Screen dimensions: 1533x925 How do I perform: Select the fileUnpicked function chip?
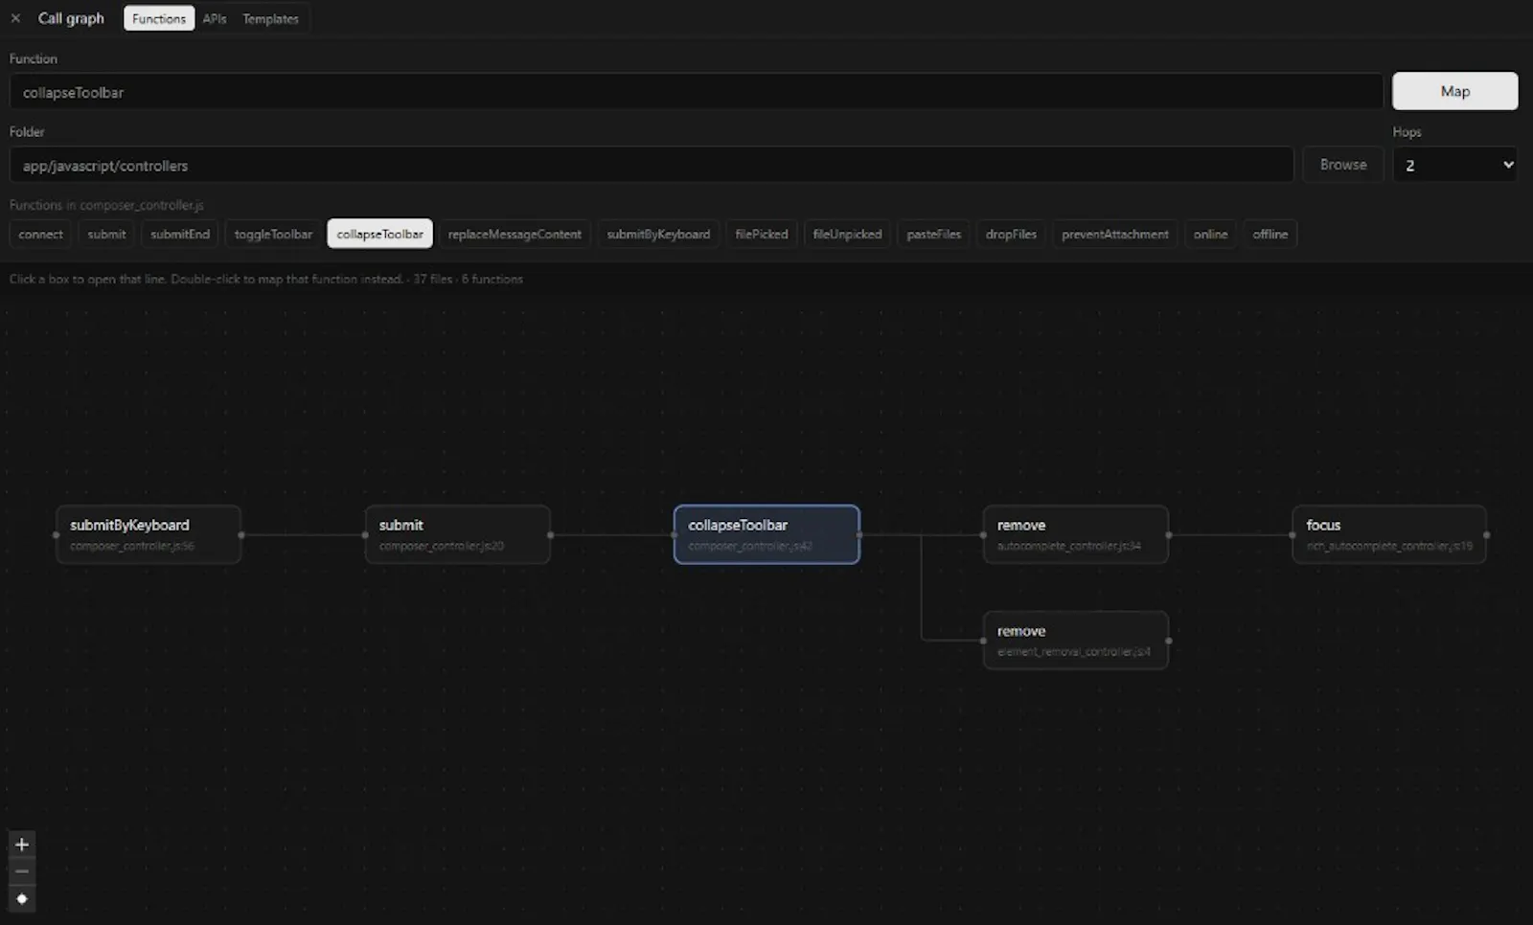847,234
